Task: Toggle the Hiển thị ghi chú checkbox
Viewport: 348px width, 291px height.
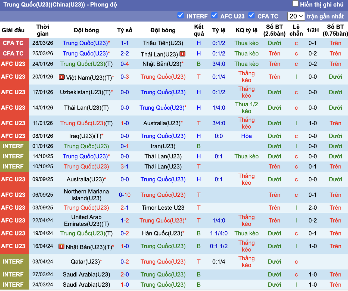Action: [x=296, y=4]
